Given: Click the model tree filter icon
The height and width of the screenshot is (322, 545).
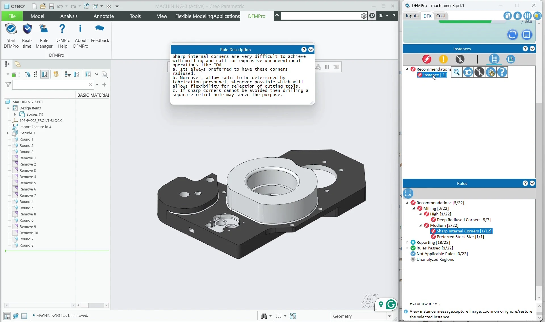Looking at the screenshot, I should (8, 85).
